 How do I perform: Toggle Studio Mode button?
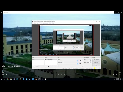coord(96,63)
